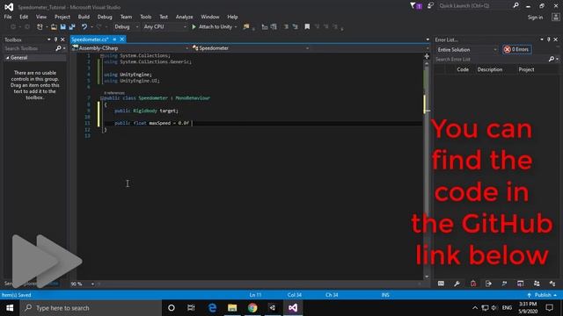Click the Comment out selected lines icon
The image size is (563, 316).
pyautogui.click(x=286, y=27)
